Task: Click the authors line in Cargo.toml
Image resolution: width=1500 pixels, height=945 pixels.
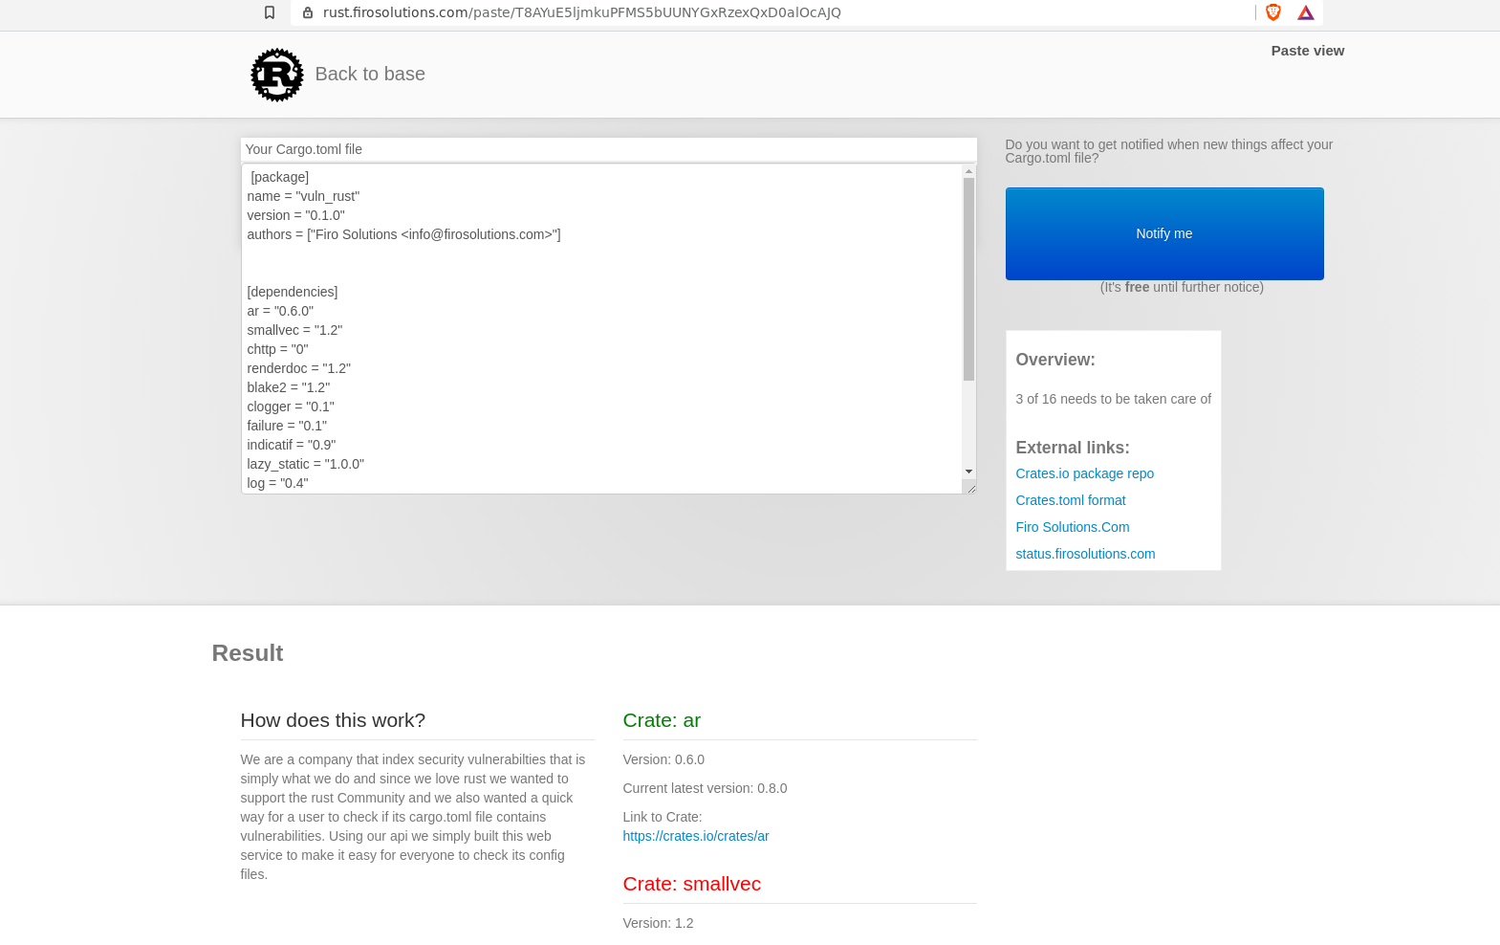Action: (403, 234)
